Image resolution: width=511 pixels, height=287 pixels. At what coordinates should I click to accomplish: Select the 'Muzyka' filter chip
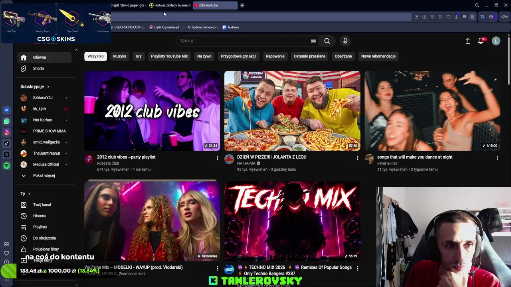[x=120, y=56]
